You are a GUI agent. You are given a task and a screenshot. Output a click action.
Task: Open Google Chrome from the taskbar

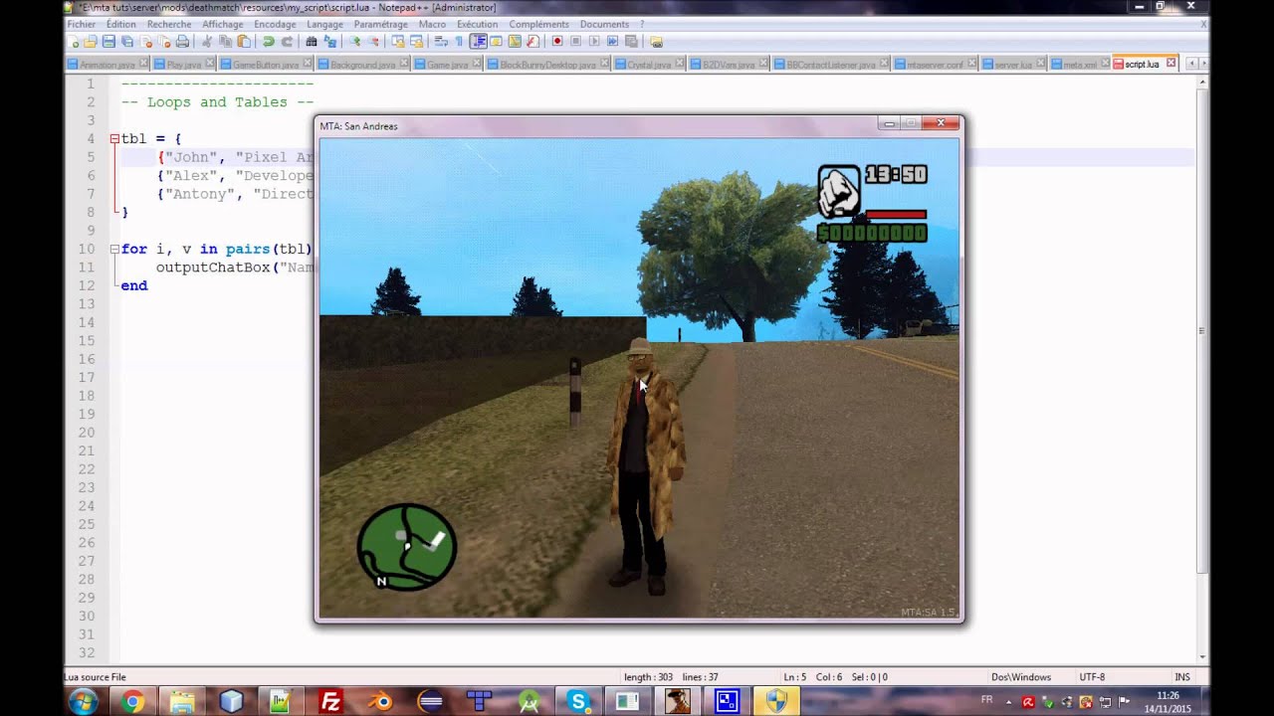click(x=132, y=702)
